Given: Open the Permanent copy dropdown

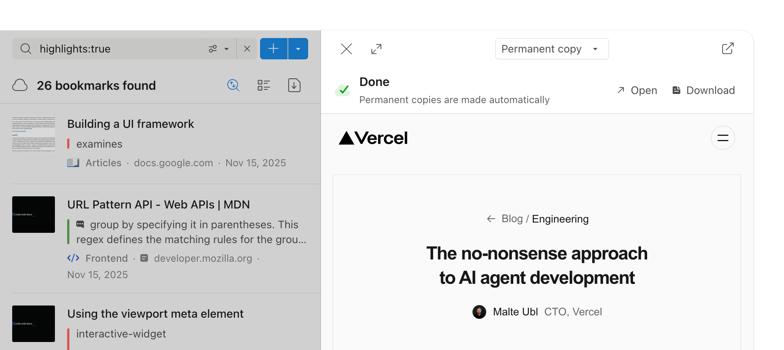Looking at the screenshot, I should [552, 49].
